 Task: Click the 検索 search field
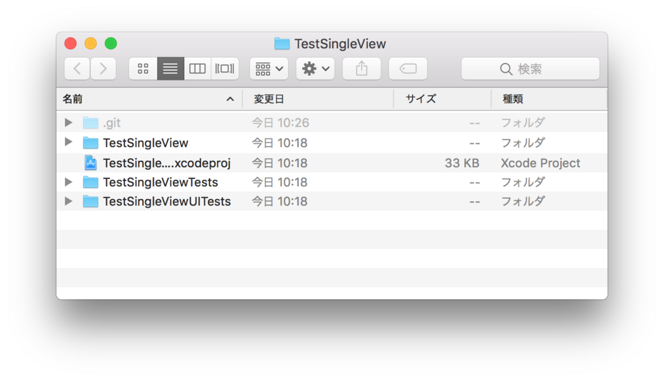coord(530,69)
